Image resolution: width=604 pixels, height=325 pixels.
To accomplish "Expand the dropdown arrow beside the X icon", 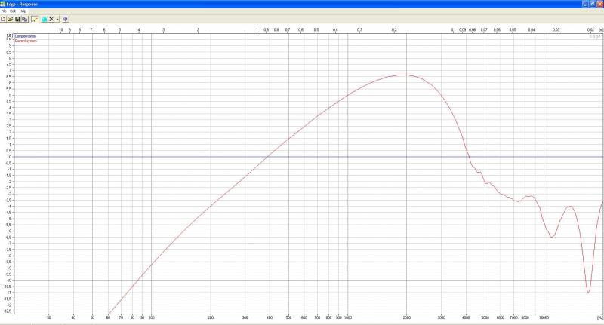I will coord(57,19).
